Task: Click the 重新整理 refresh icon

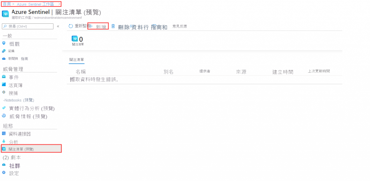Action: pos(70,26)
